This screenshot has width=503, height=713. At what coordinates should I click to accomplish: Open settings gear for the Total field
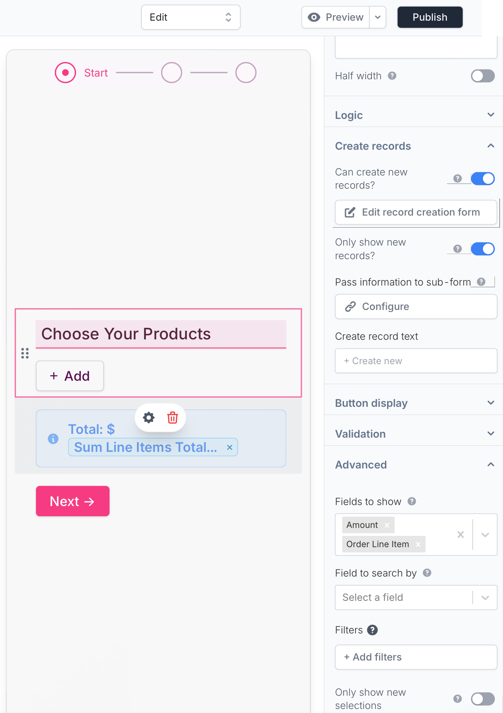pos(149,418)
